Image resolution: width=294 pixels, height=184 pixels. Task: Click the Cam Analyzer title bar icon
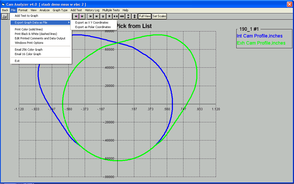[3, 4]
